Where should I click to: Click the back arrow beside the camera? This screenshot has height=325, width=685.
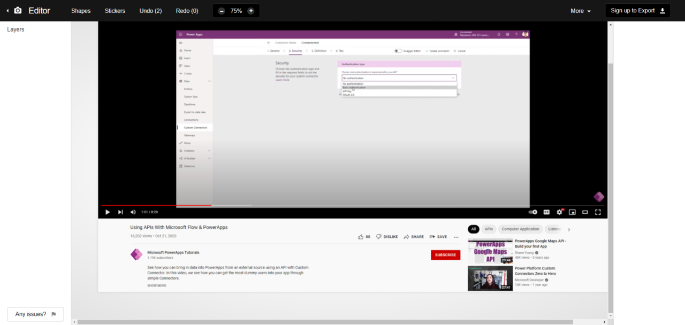point(7,11)
